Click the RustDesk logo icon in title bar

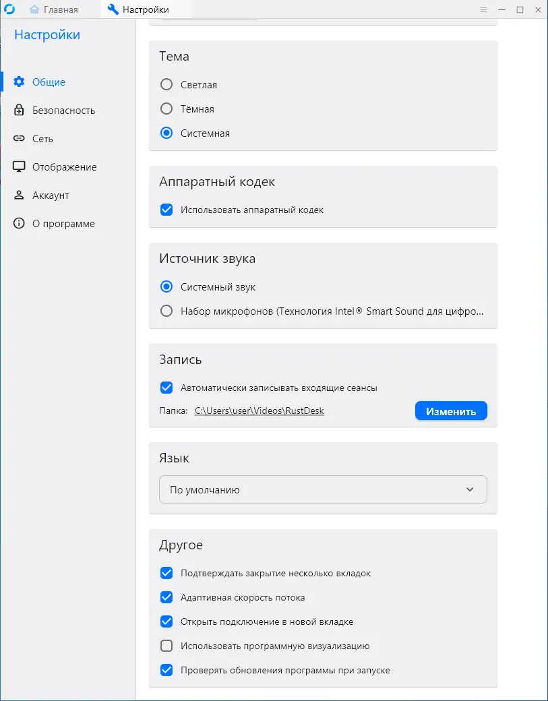tap(9, 9)
